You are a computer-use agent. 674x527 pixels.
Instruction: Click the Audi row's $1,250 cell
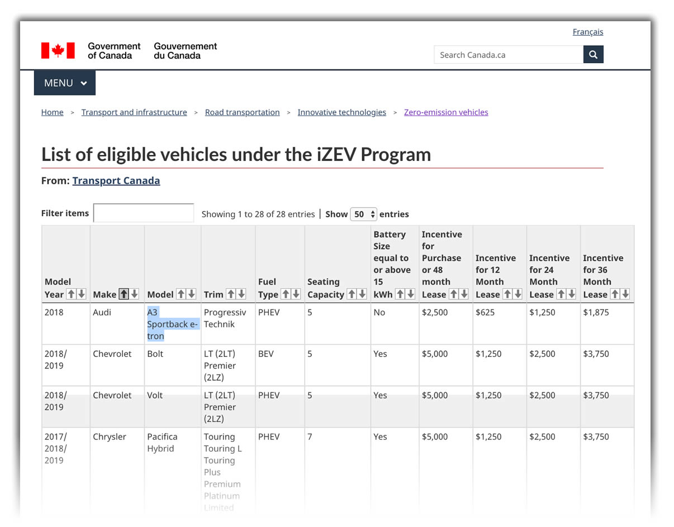point(553,324)
